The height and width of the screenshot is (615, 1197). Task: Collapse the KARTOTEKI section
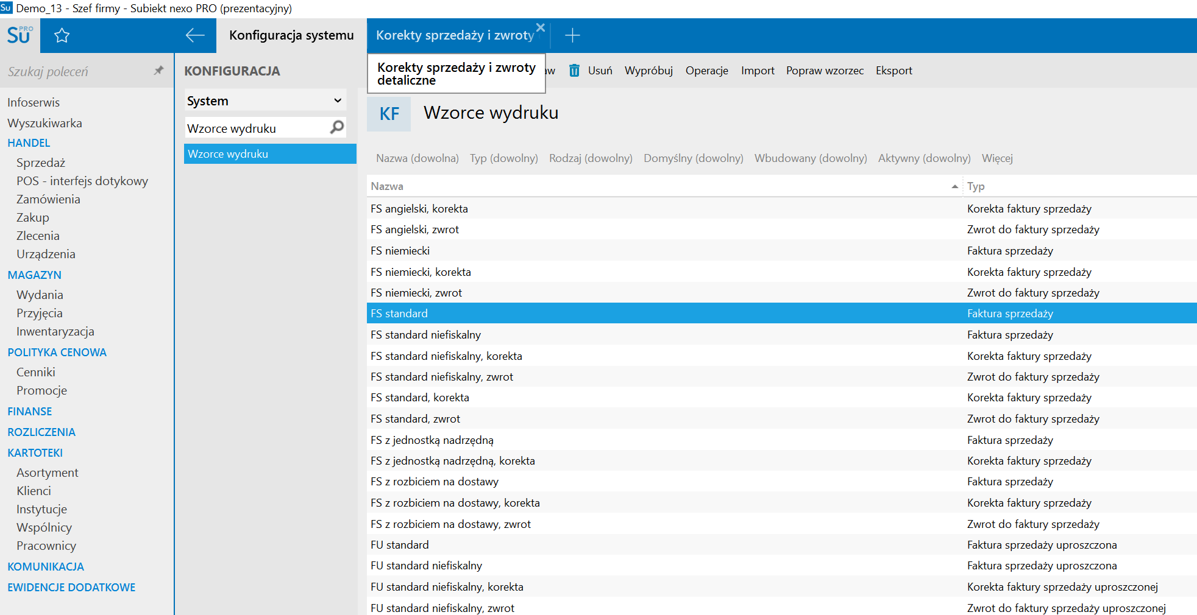35,453
